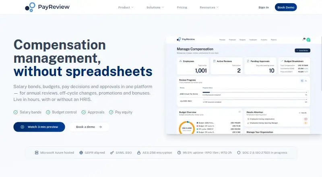322x177 pixels.
Task: Click the expand icon on Budget Overview
Action: [x=239, y=112]
